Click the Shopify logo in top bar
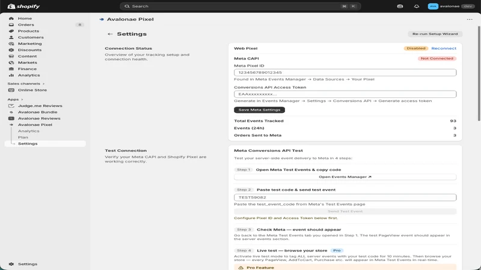 pyautogui.click(x=23, y=6)
